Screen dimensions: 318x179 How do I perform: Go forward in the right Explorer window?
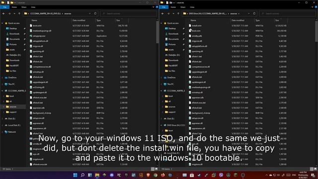[168, 13]
